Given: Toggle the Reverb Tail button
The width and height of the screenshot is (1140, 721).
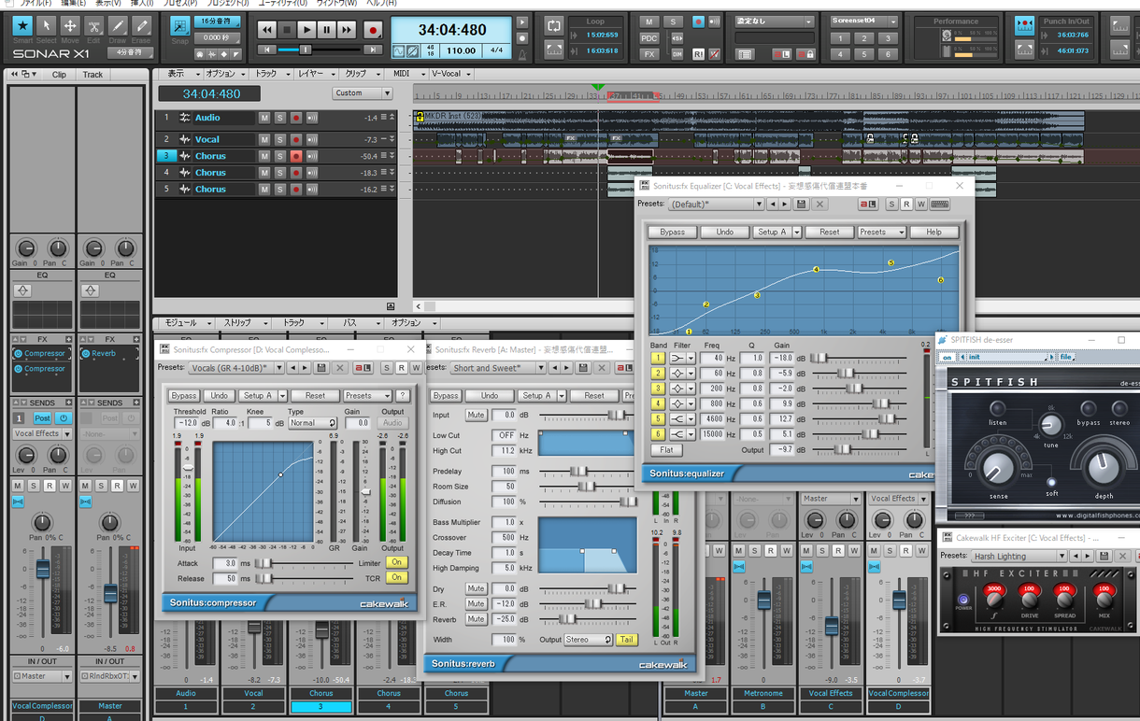Looking at the screenshot, I should 626,640.
